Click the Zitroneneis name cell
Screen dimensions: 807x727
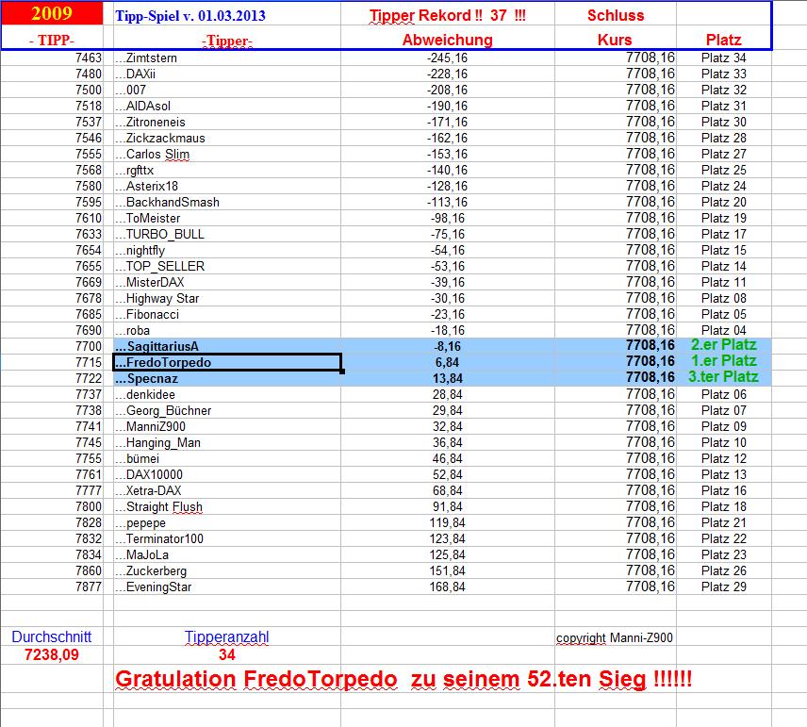click(227, 122)
